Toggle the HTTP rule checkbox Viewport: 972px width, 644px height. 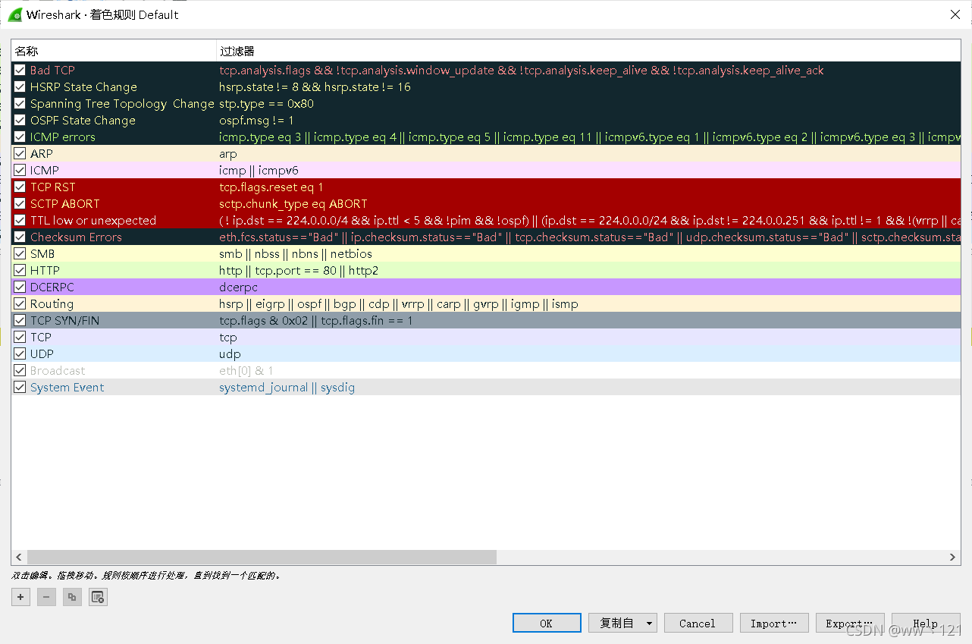20,271
